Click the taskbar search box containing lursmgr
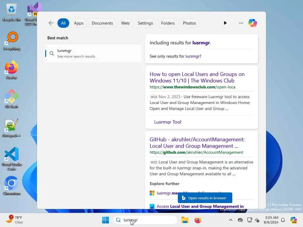 (x=145, y=220)
